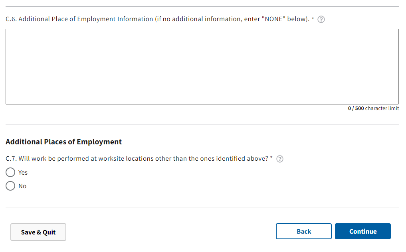This screenshot has height=252, width=406.
Task: Select the Yes radio button for C.7
Action: (x=10, y=173)
